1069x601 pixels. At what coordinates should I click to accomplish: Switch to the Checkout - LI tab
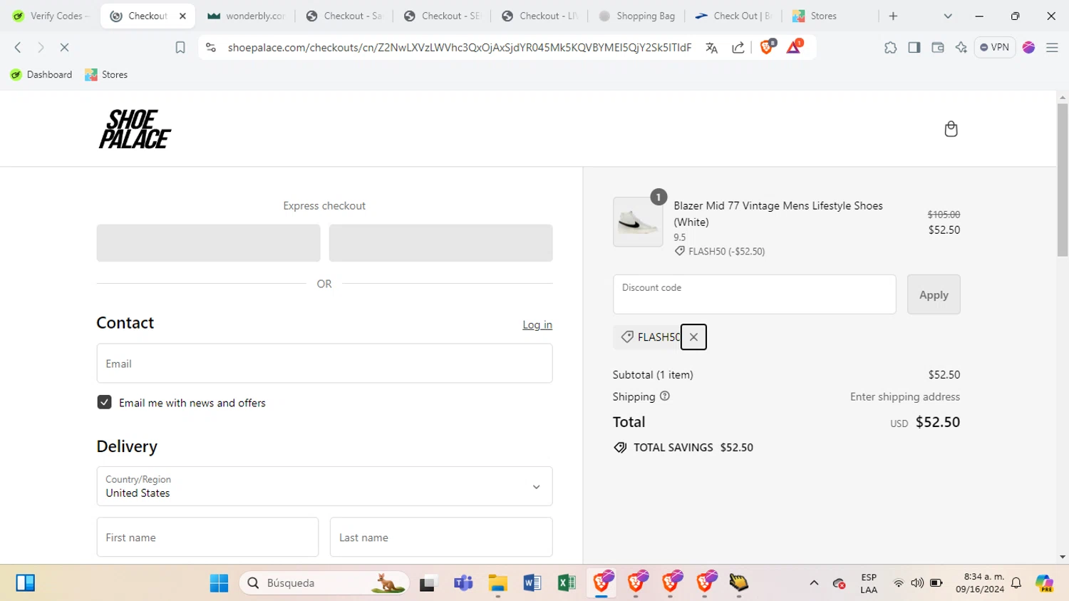pos(539,16)
